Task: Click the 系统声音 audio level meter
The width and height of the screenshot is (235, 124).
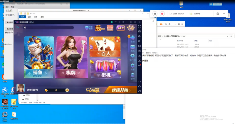Action: pyautogui.click(x=192, y=14)
